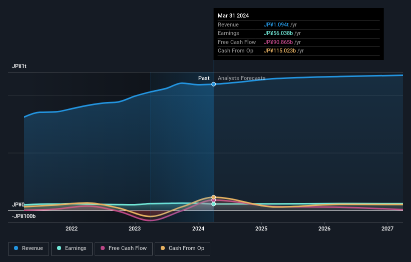Toggle the Revenue series in legend
411x262 pixels.
coord(29,248)
